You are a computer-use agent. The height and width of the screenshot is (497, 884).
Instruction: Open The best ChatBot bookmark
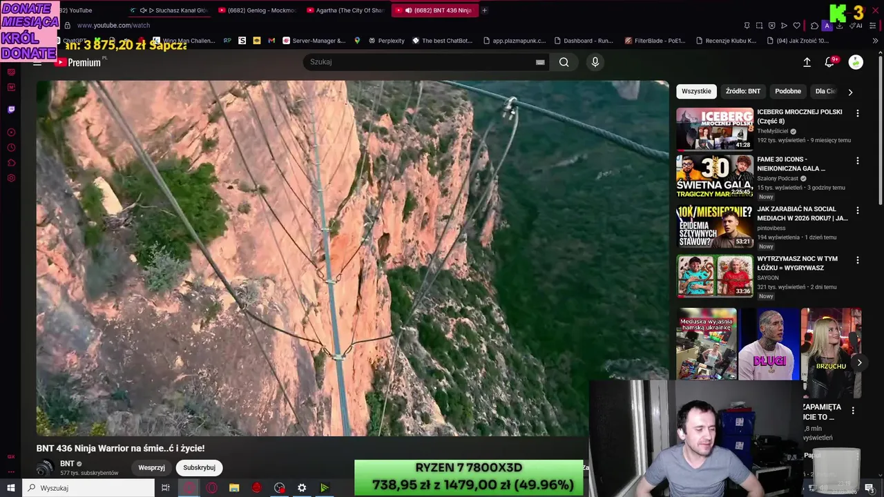click(x=442, y=41)
